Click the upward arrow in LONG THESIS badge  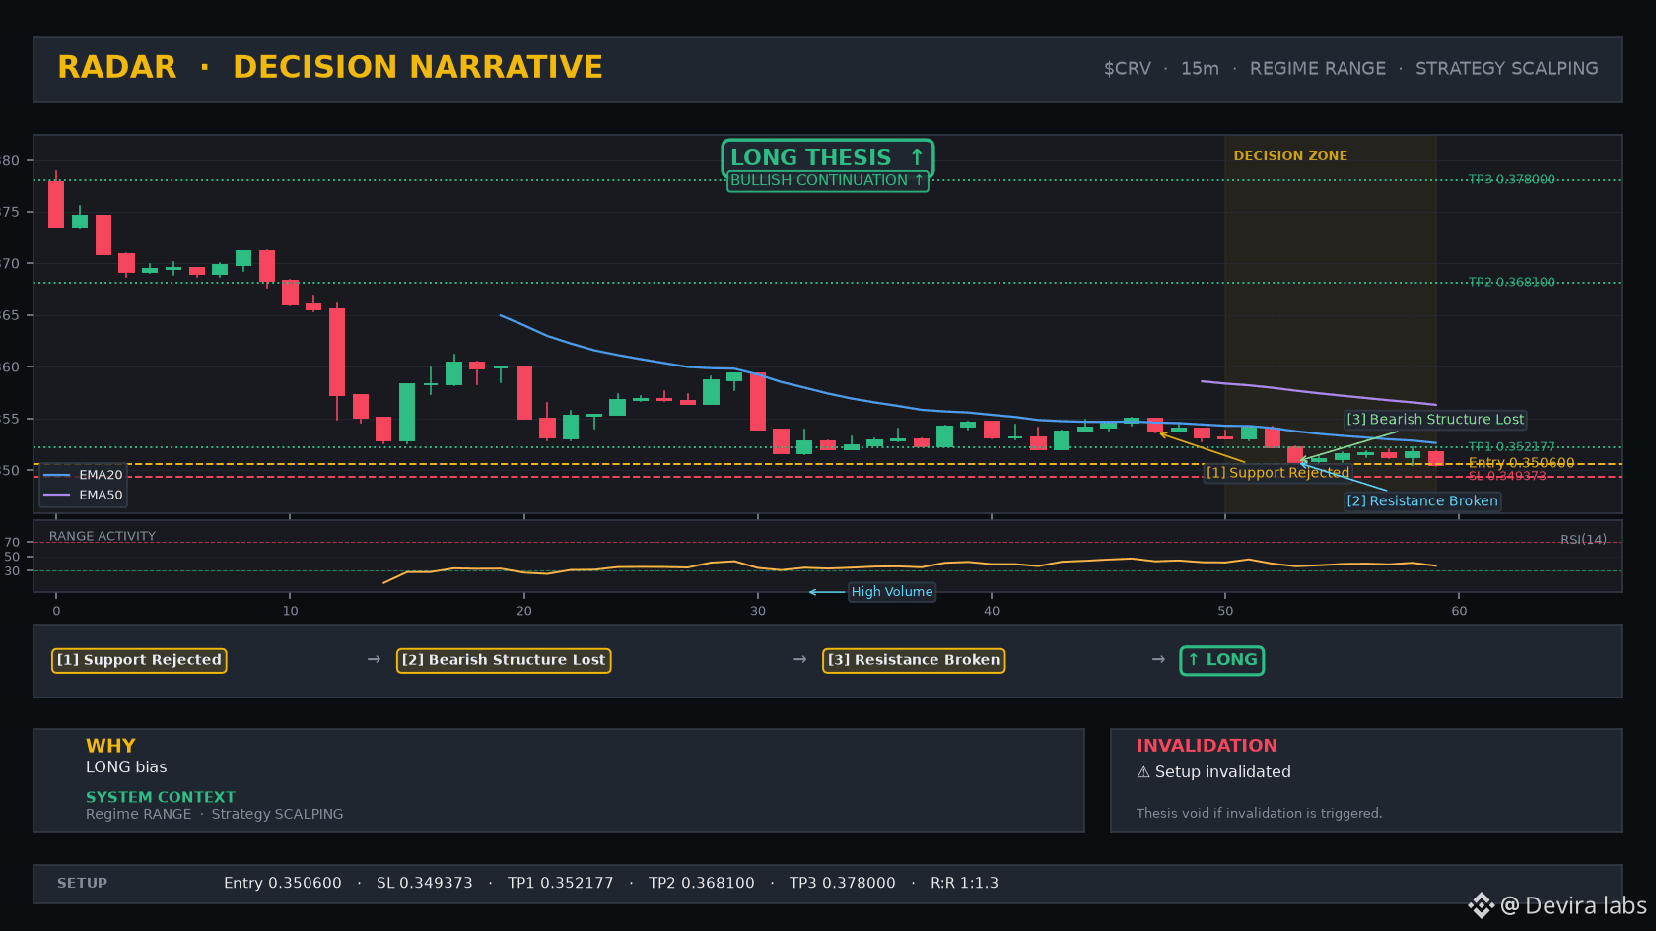click(917, 157)
